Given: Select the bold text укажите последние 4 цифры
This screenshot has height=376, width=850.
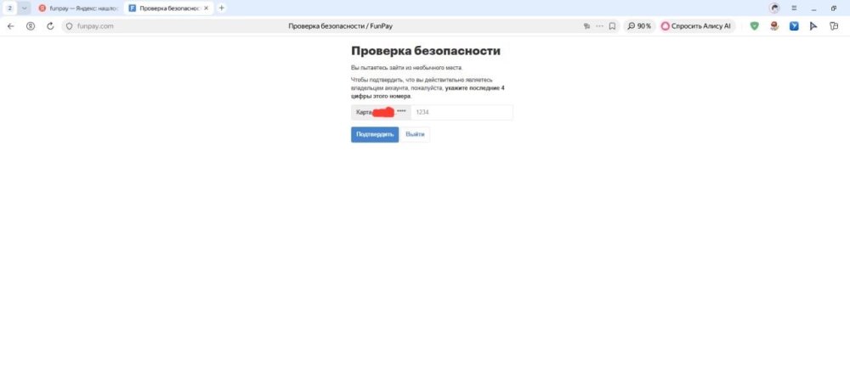Looking at the screenshot, I should [428, 92].
